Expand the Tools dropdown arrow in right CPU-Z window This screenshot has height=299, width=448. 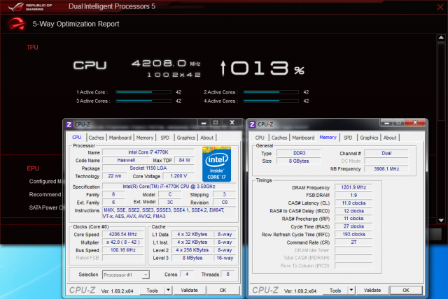tap(351, 291)
